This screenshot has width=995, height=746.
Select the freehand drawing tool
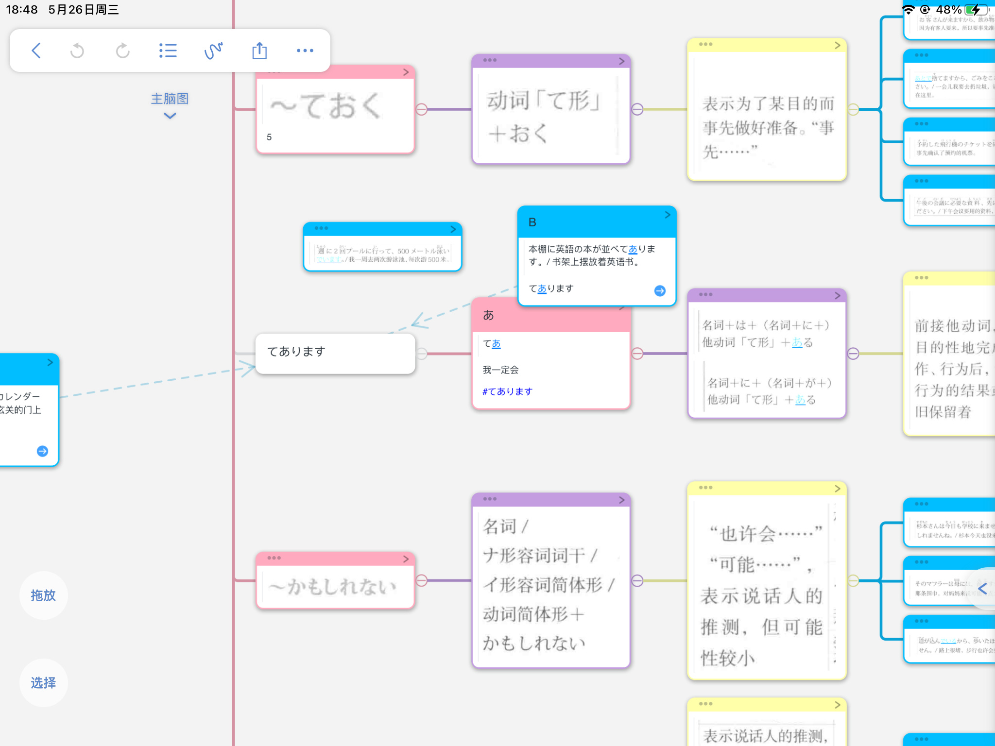coord(213,51)
